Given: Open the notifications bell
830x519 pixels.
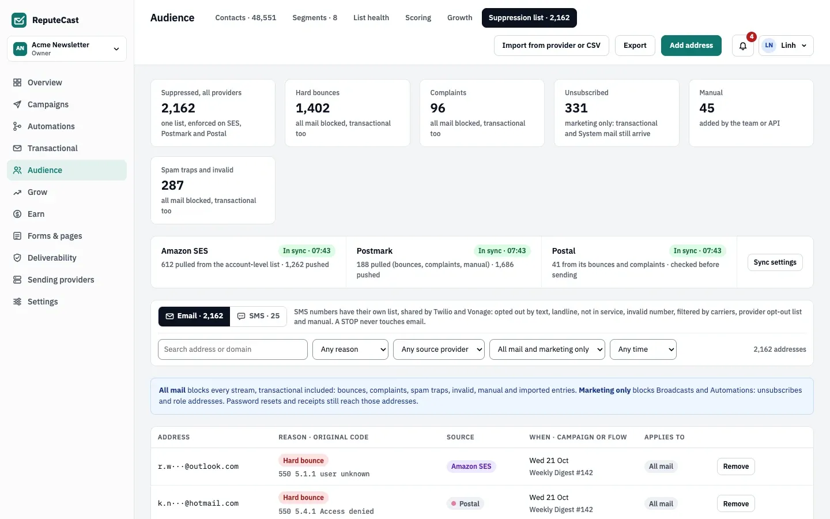Looking at the screenshot, I should click(743, 46).
